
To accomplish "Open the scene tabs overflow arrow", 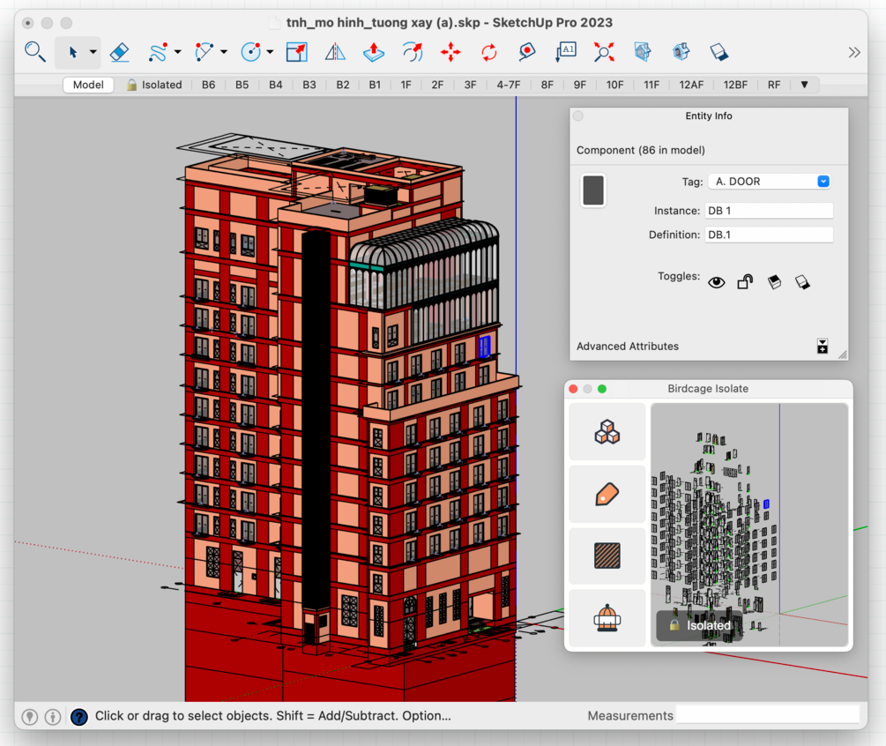I will 804,86.
